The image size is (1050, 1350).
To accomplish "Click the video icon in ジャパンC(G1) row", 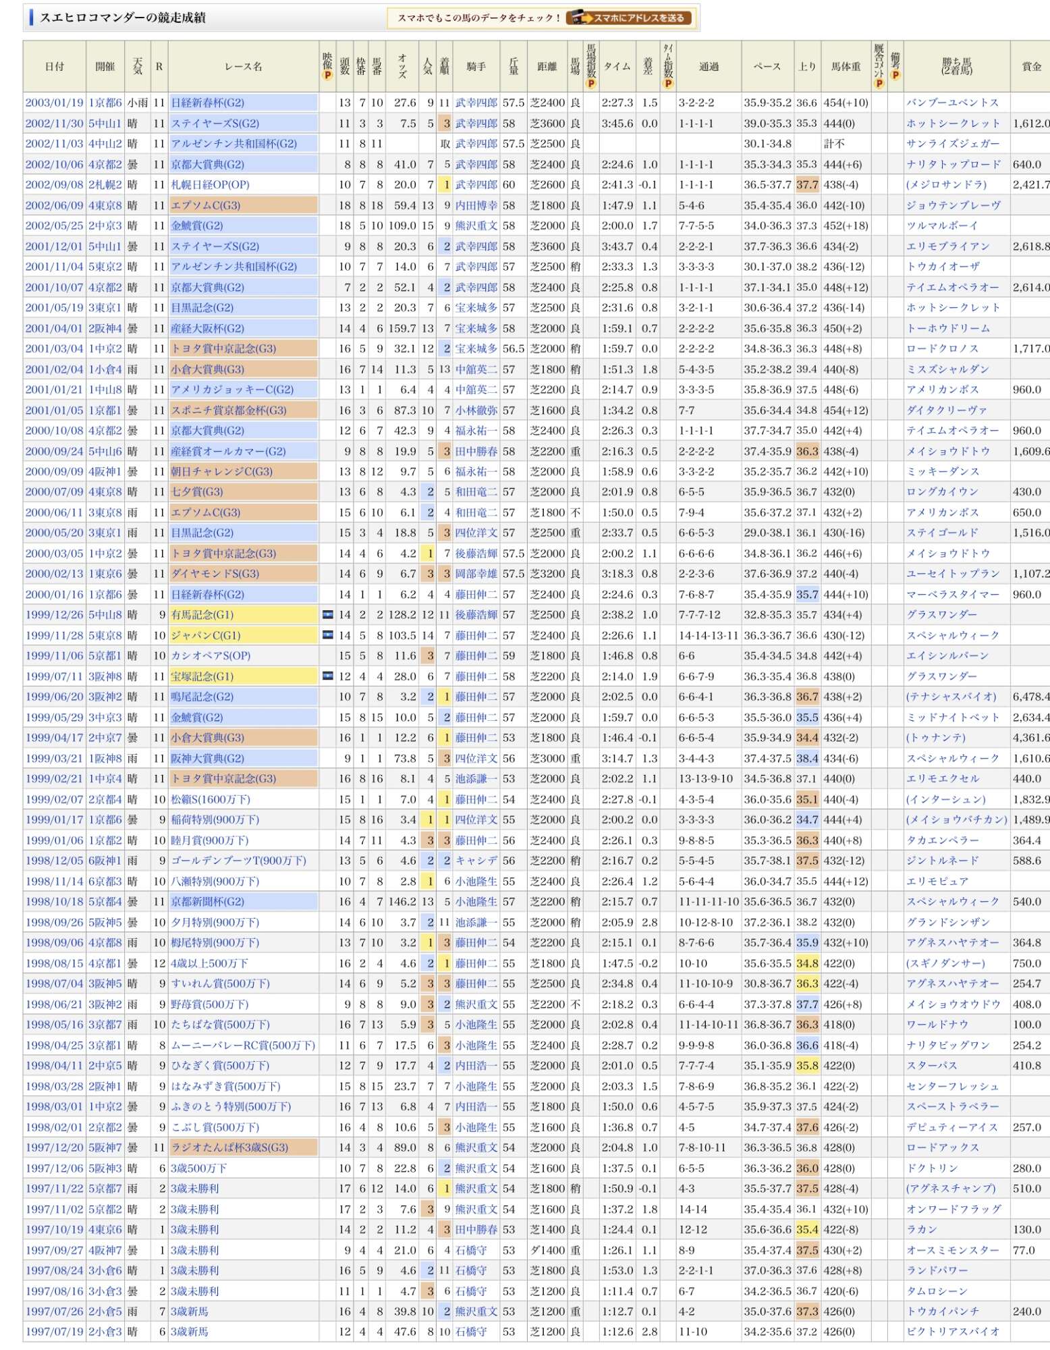I will tap(328, 635).
